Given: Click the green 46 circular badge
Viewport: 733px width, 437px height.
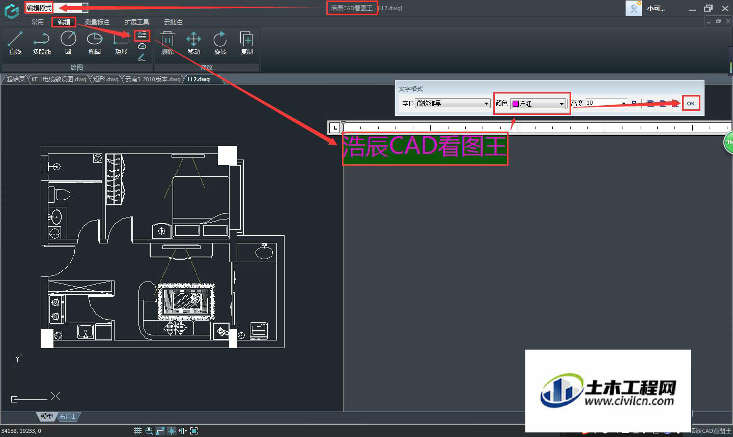Looking at the screenshot, I should point(729,142).
